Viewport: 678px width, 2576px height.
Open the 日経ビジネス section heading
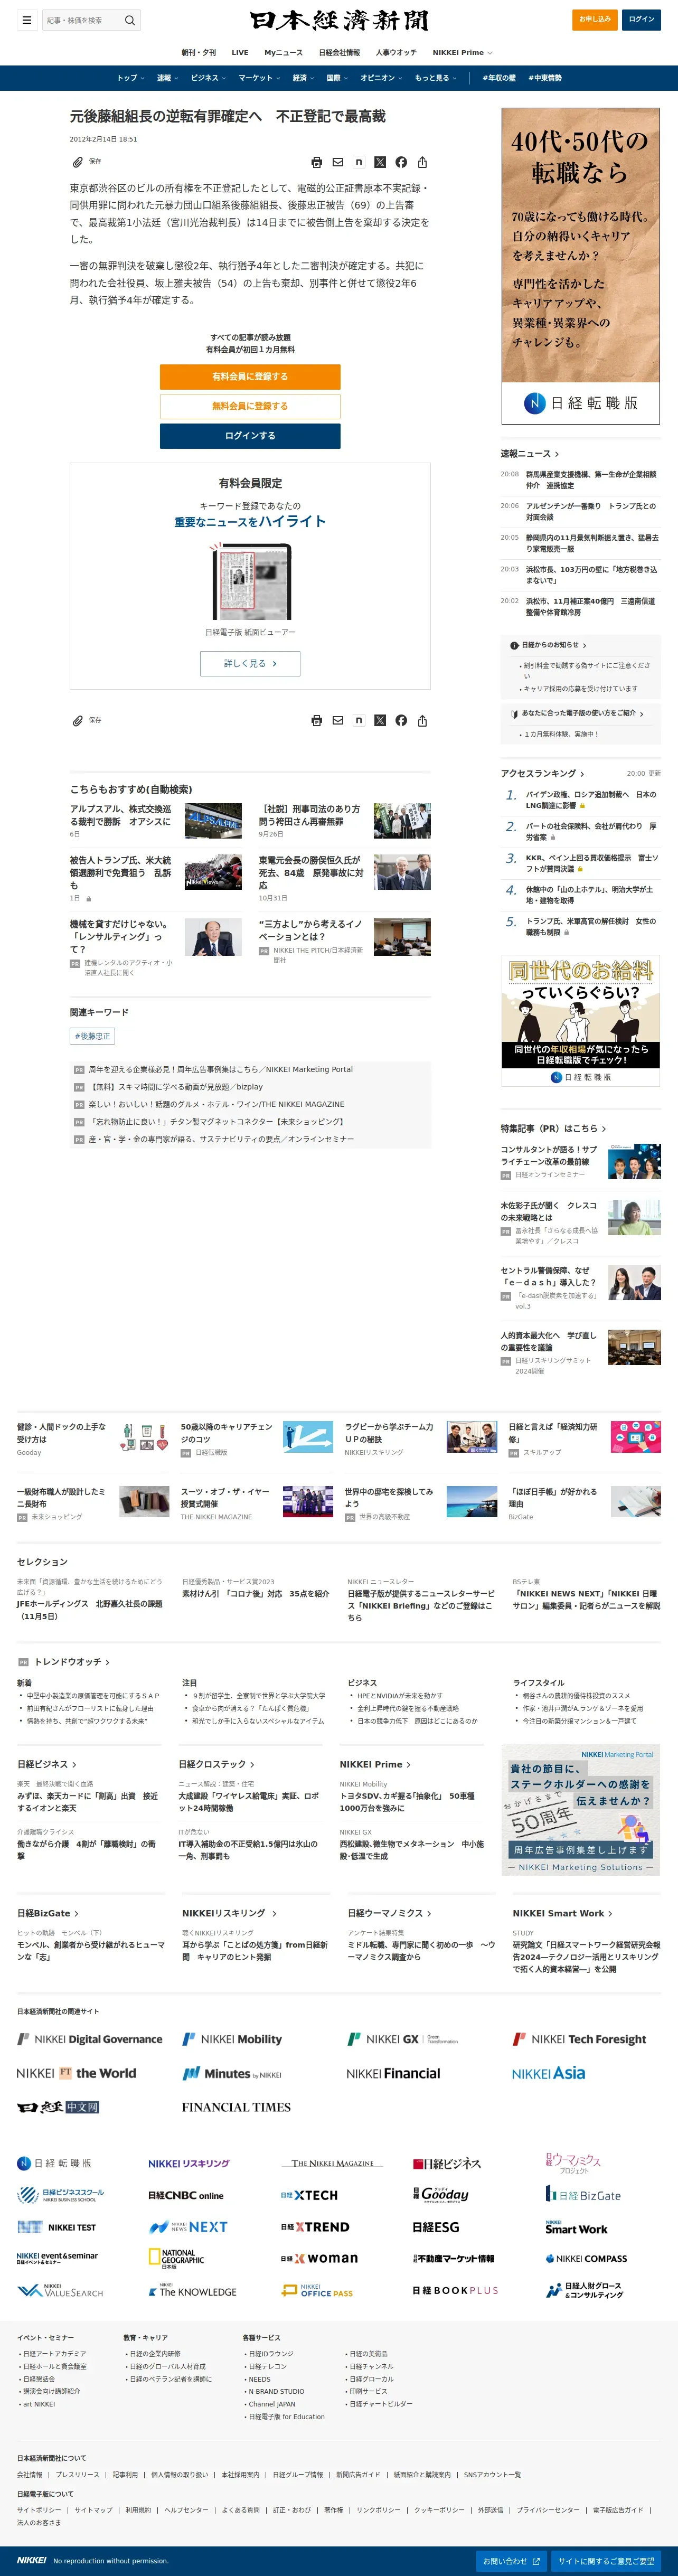[47, 1765]
